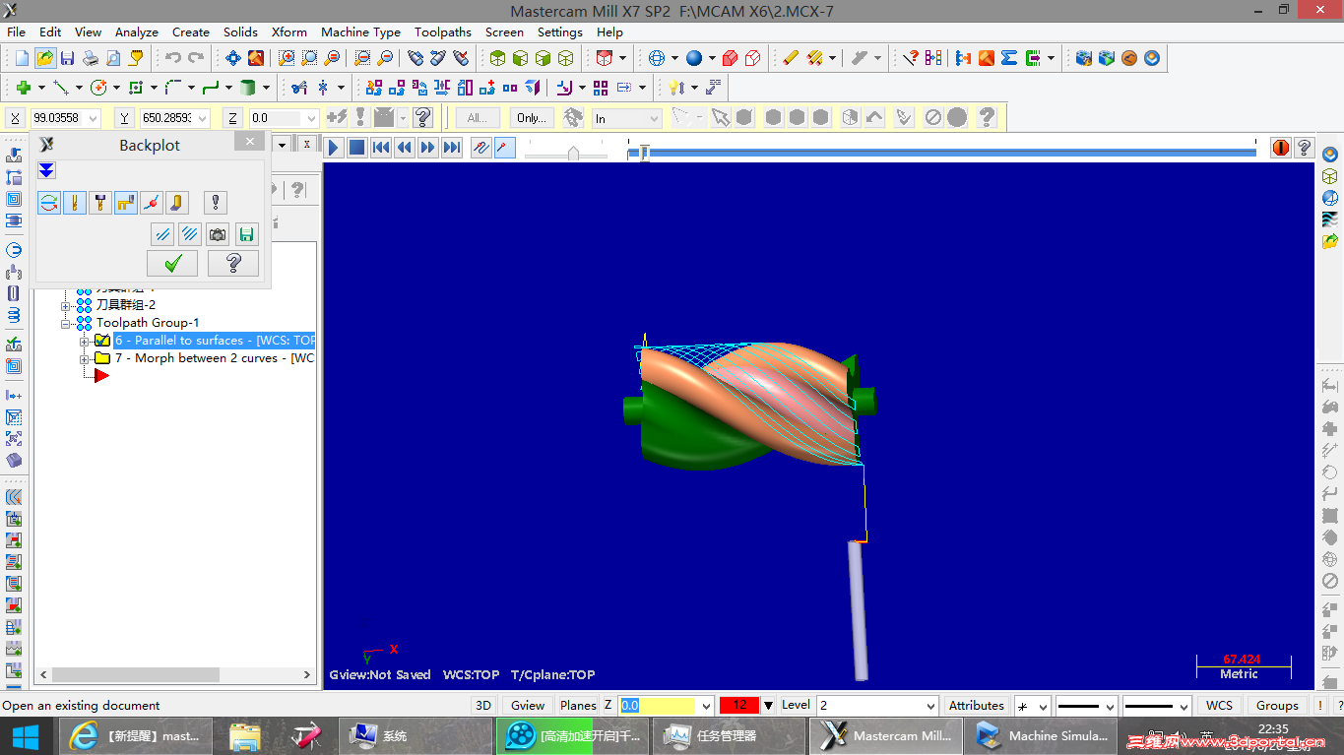Click the backplot speed slider handle
The height and width of the screenshot is (755, 1344).
(574, 153)
